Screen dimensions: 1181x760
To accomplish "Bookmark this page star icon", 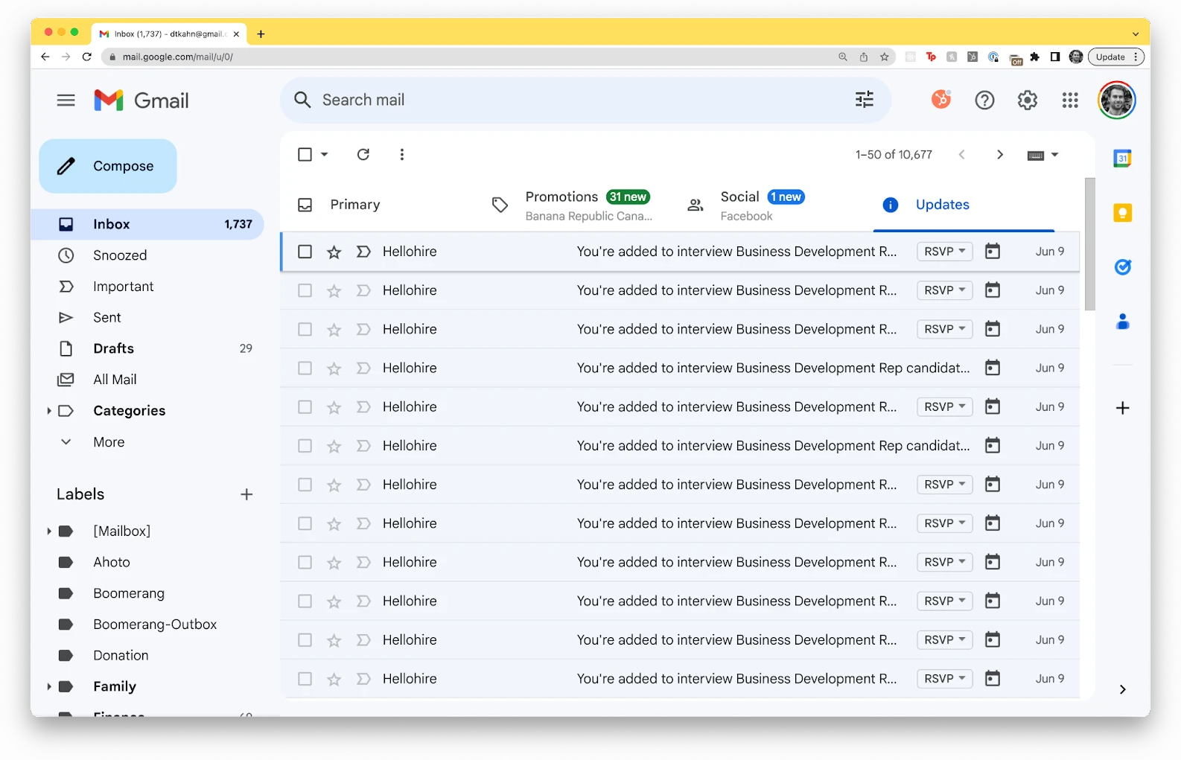I will 884,57.
